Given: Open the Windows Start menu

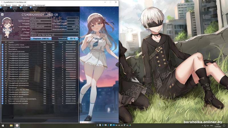Looking at the screenshot, I should point(3,125).
